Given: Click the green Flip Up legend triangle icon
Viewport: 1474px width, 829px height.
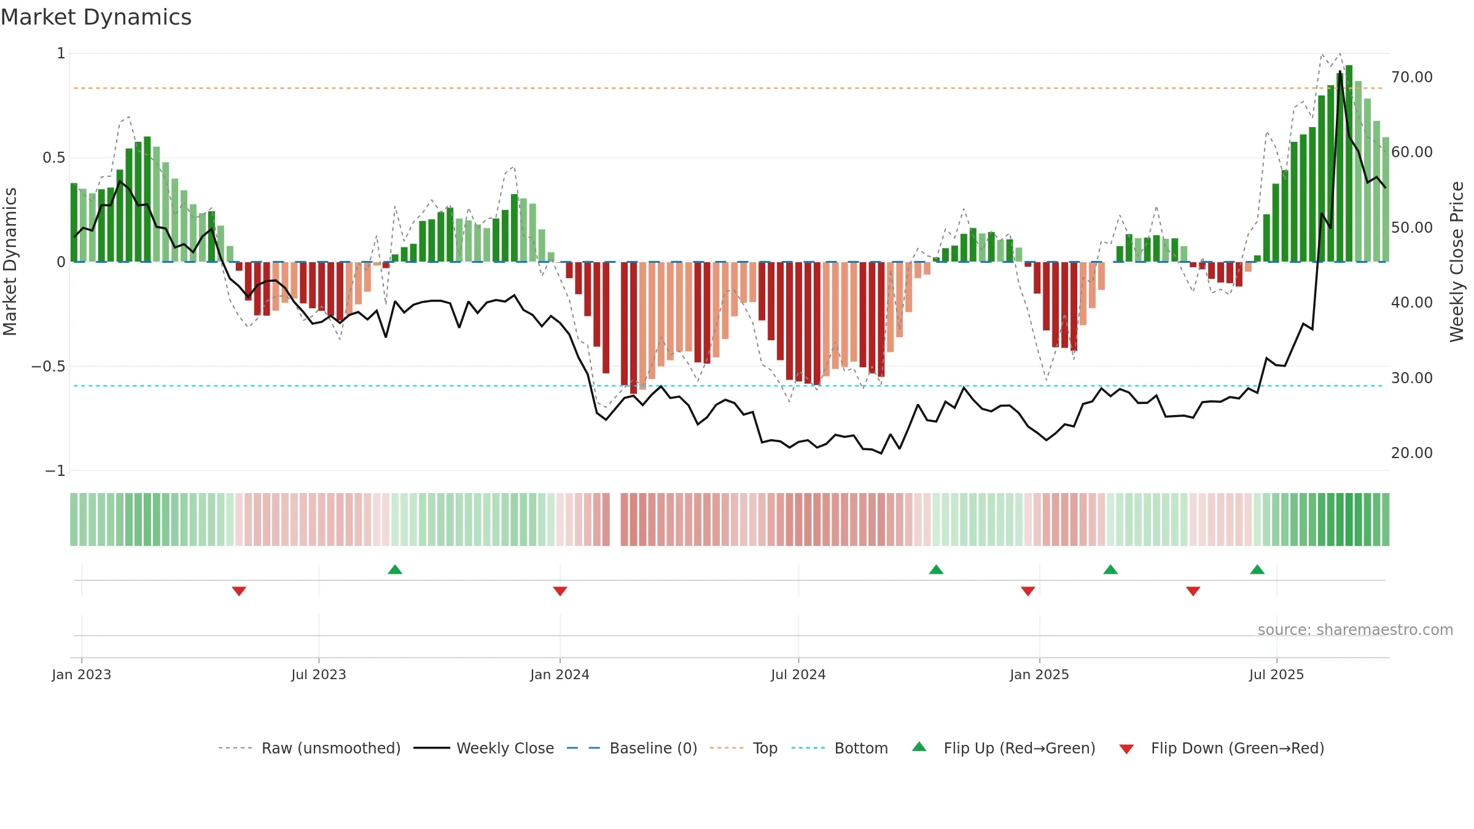Looking at the screenshot, I should coord(919,747).
